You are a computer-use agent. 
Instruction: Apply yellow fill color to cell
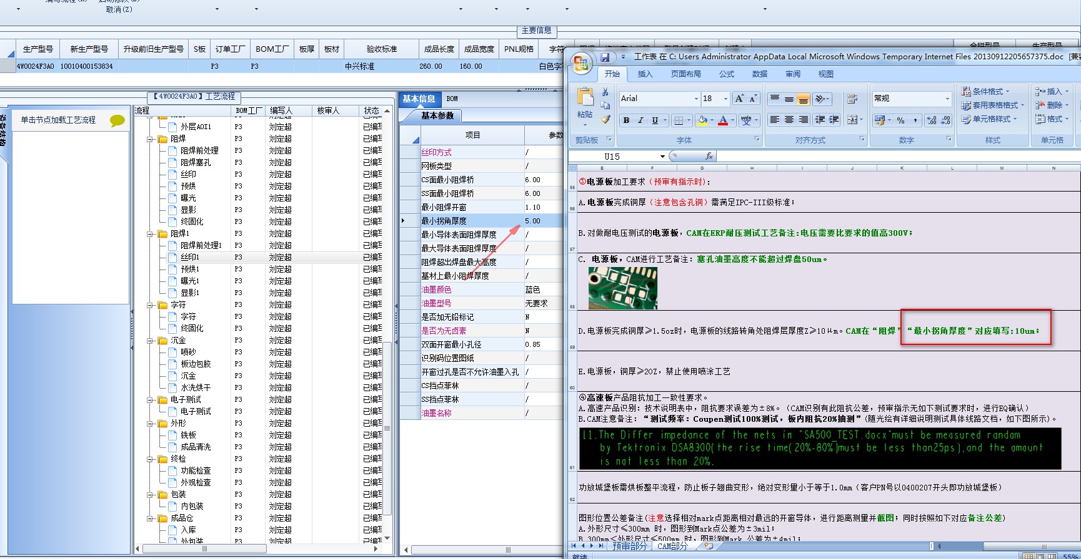pyautogui.click(x=702, y=120)
